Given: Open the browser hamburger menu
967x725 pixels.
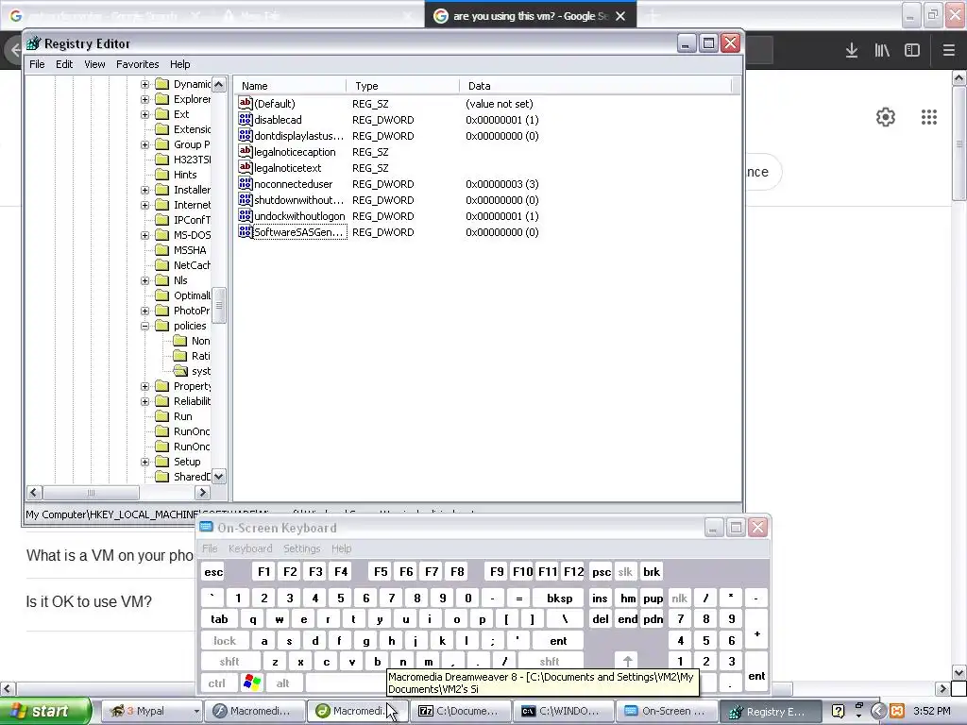Looking at the screenshot, I should coord(949,51).
